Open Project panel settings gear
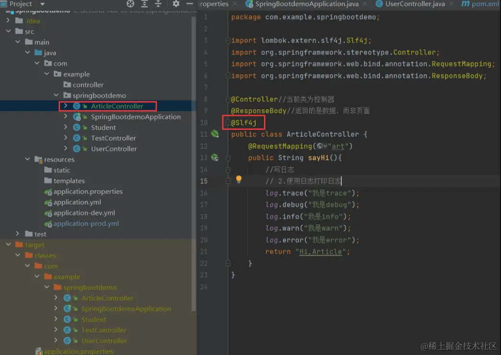Image resolution: width=501 pixels, height=355 pixels. click(176, 4)
